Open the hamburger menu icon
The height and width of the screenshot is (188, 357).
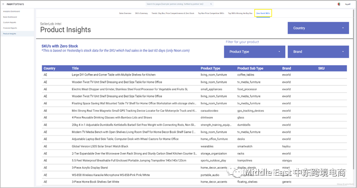click(x=3, y=4)
